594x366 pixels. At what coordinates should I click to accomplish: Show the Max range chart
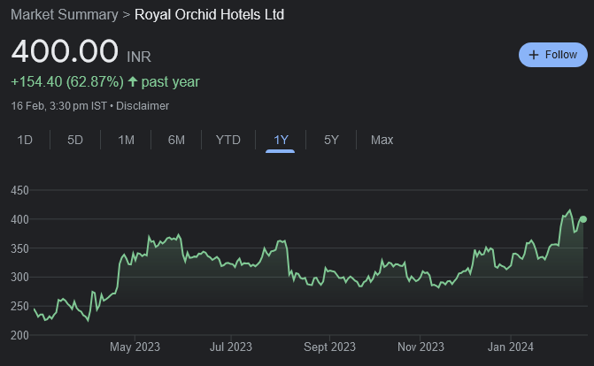pyautogui.click(x=382, y=140)
